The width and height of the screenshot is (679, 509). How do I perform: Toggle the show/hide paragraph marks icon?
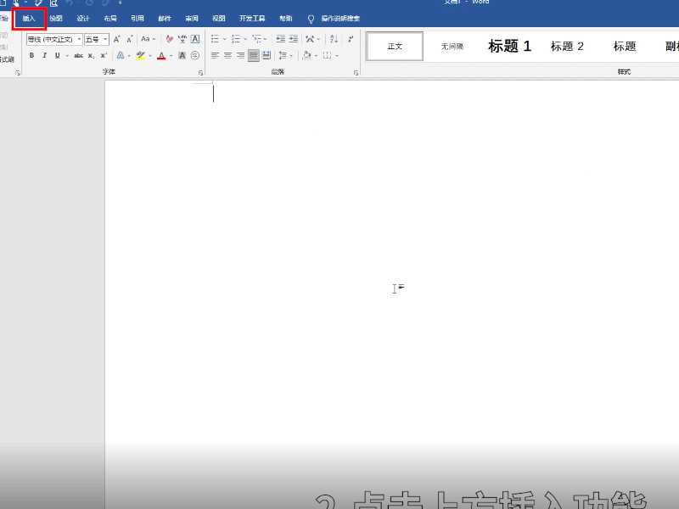[x=350, y=38]
